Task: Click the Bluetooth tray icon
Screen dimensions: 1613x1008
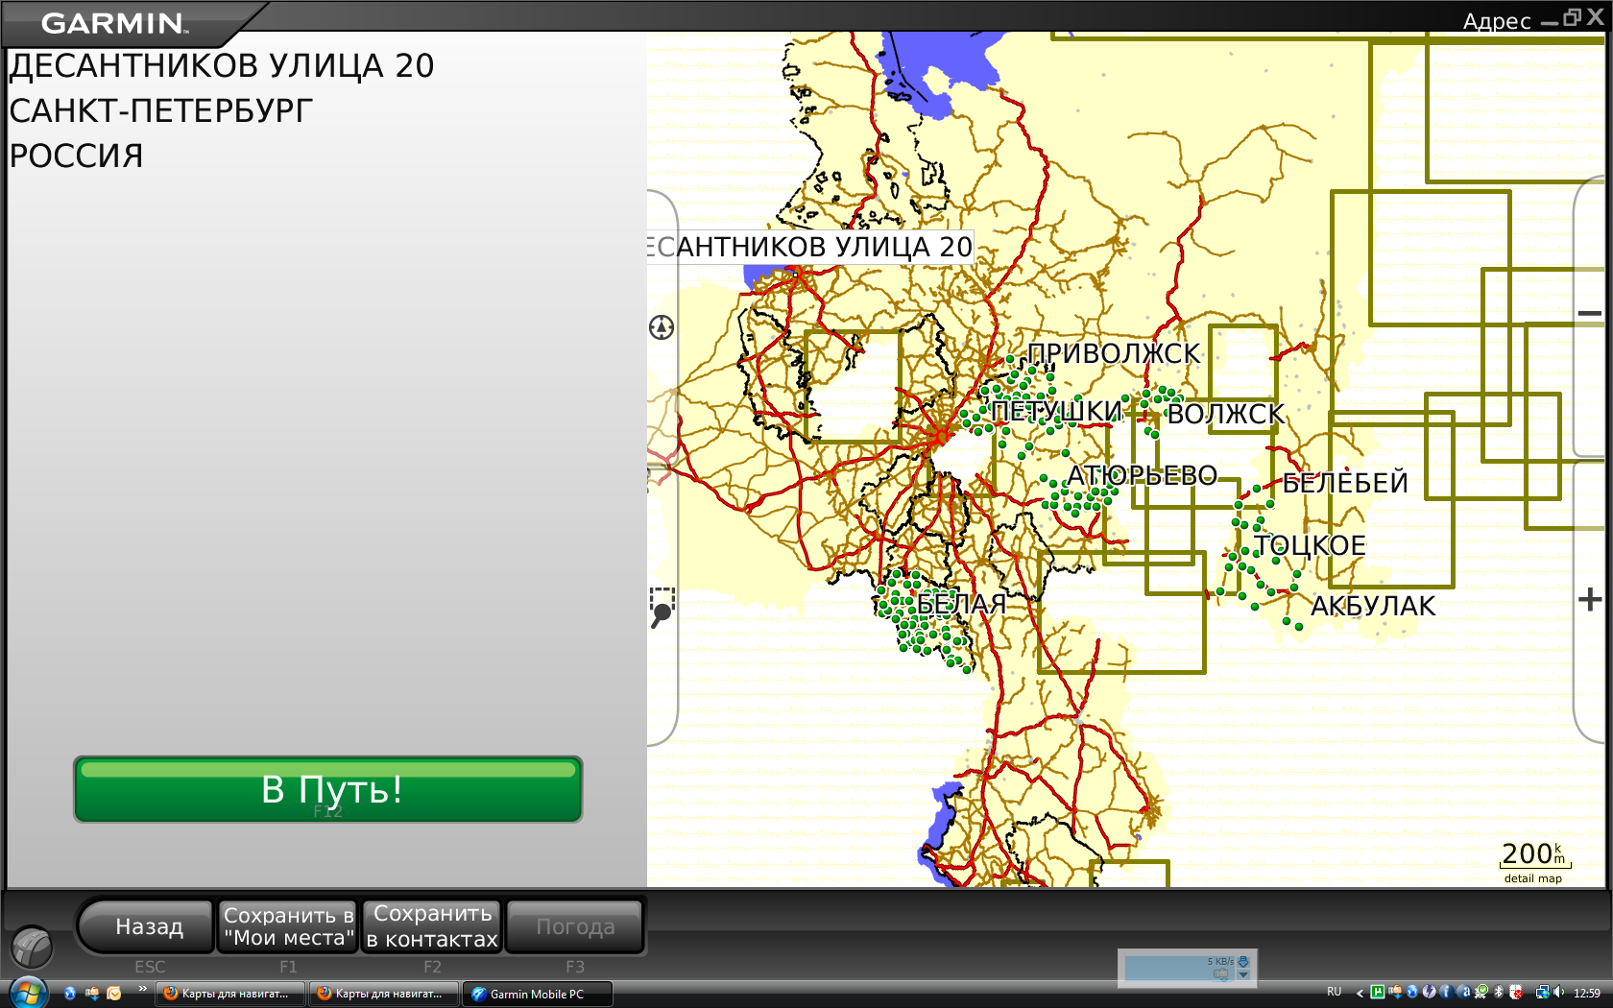Action: click(1499, 992)
